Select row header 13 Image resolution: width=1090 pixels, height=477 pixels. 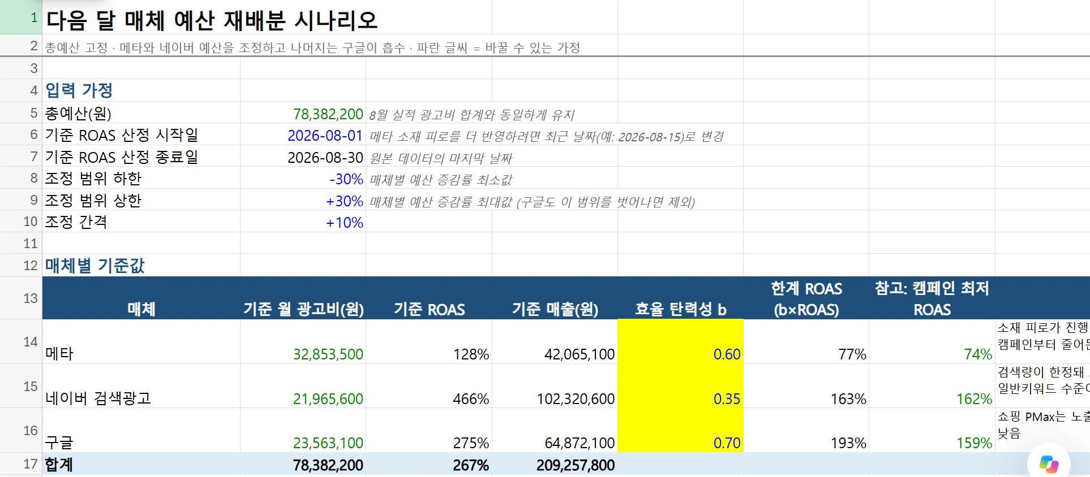(x=21, y=298)
